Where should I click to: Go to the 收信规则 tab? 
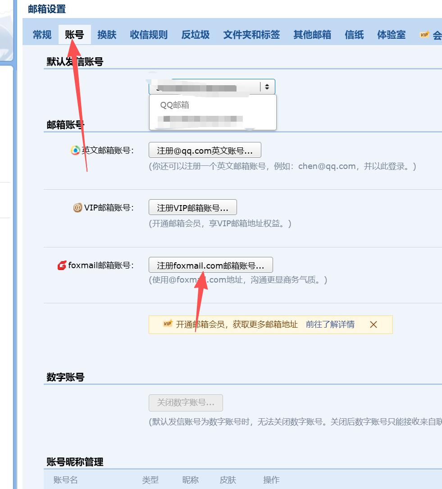coord(149,35)
